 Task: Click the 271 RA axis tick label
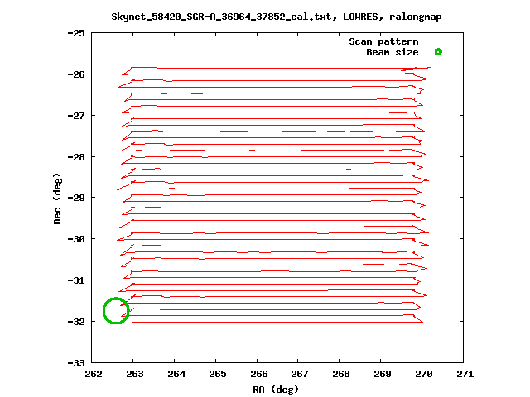tap(465, 374)
